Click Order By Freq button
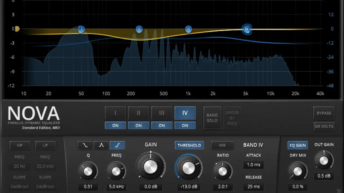 point(232,118)
